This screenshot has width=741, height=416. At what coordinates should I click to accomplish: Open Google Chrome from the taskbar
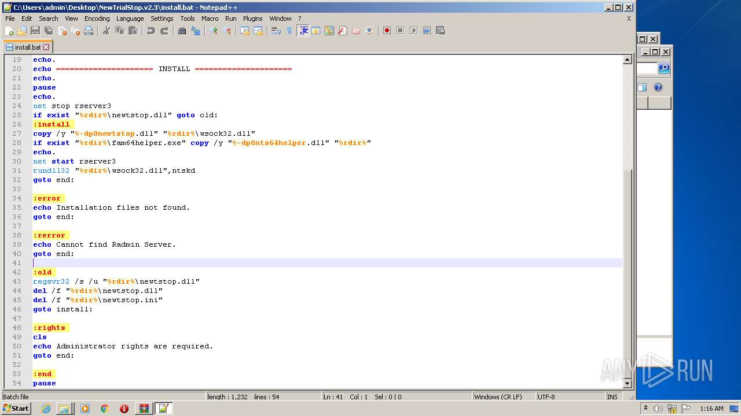tap(104, 408)
